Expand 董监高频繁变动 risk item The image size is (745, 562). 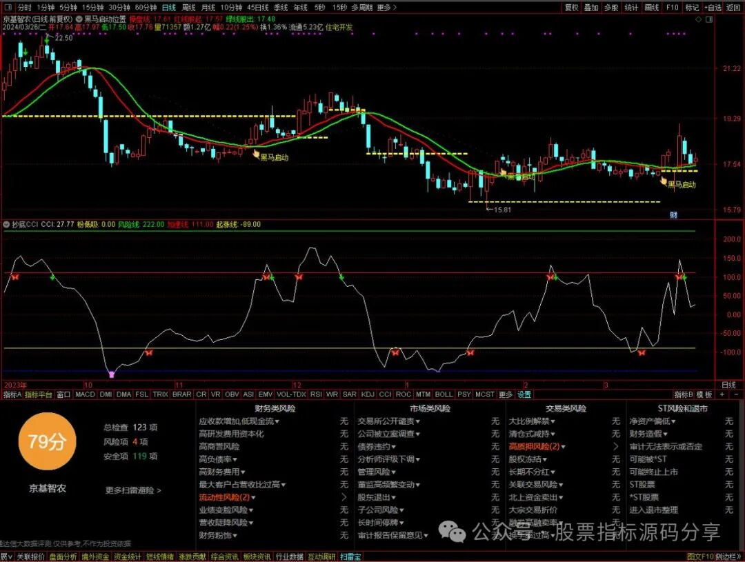(x=388, y=485)
